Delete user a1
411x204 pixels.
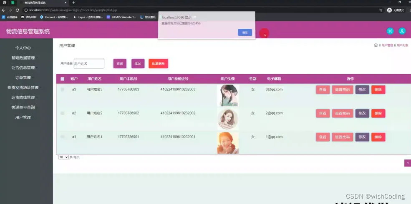pos(378,137)
